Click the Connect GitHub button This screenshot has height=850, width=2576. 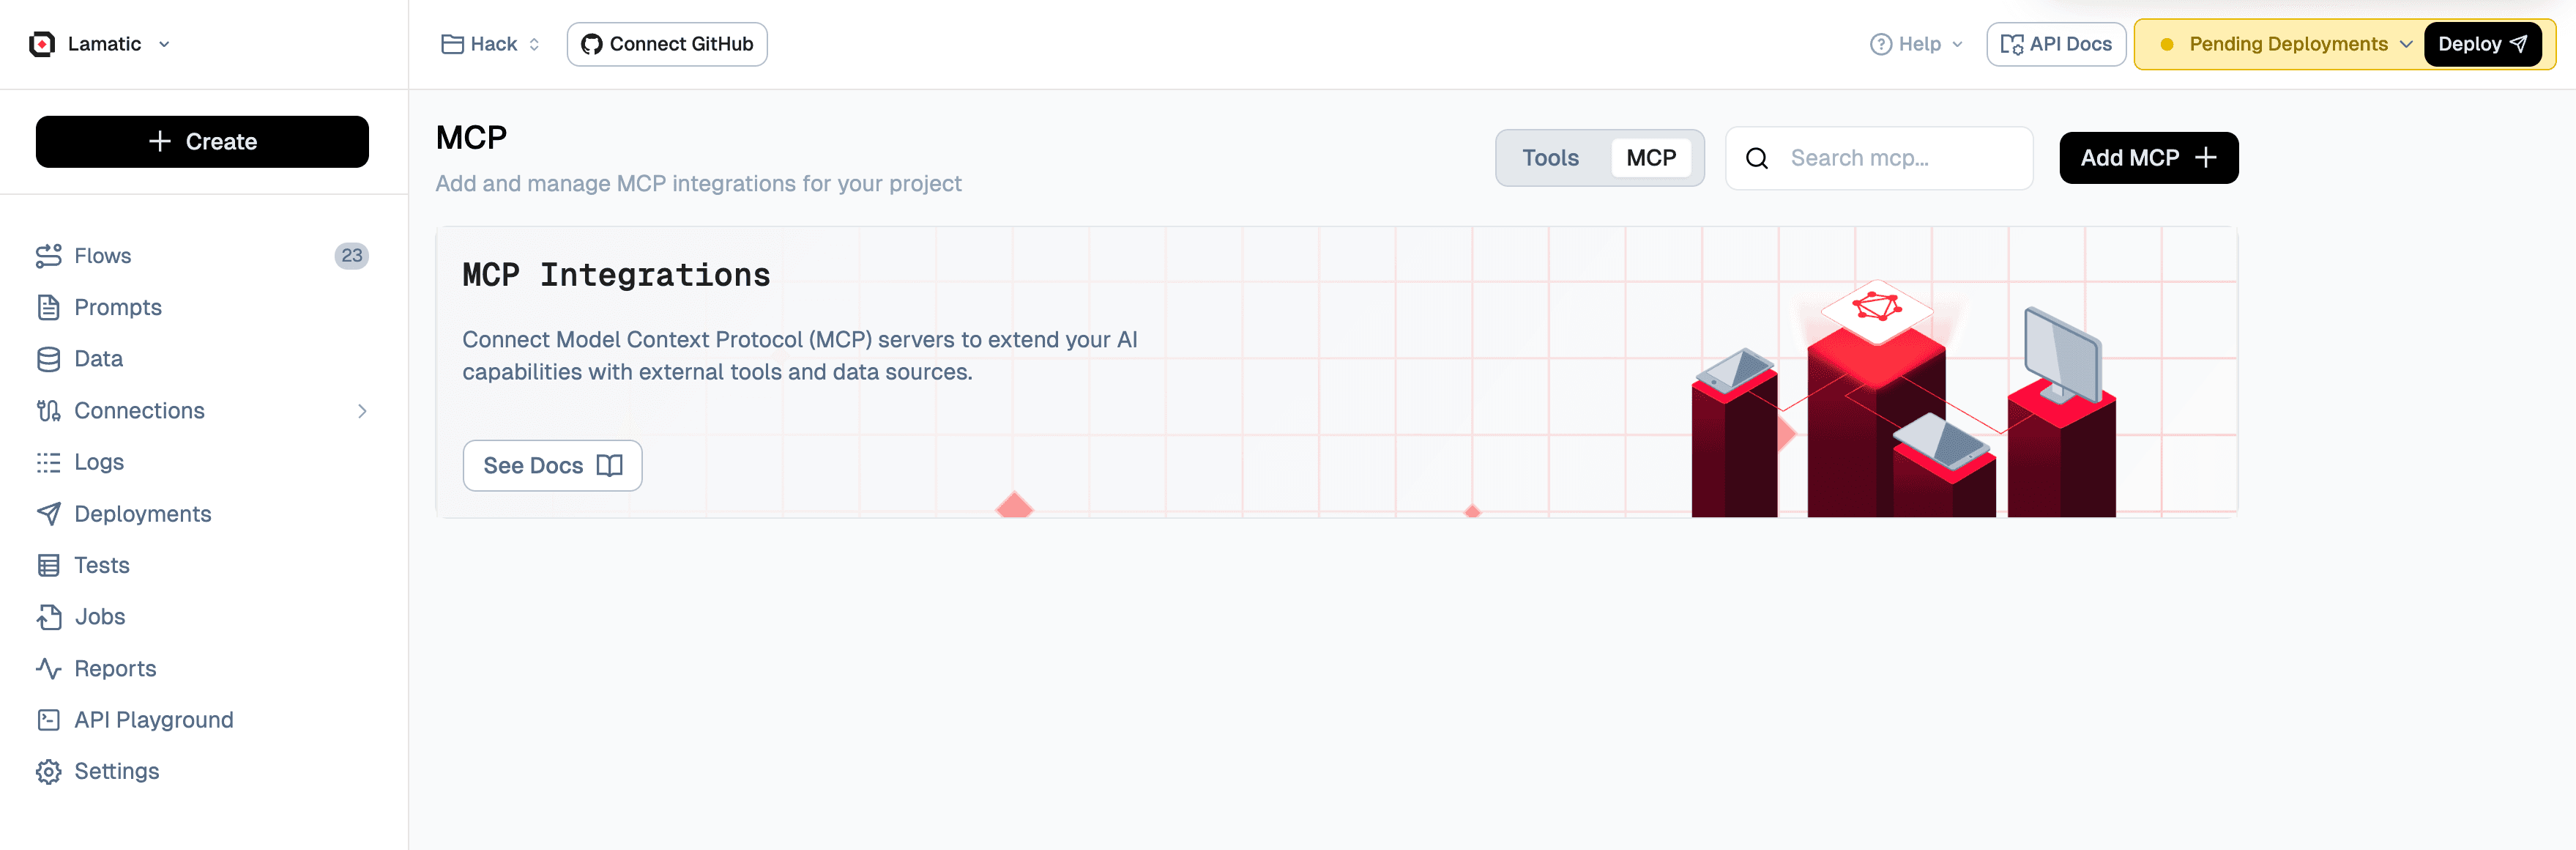(667, 44)
